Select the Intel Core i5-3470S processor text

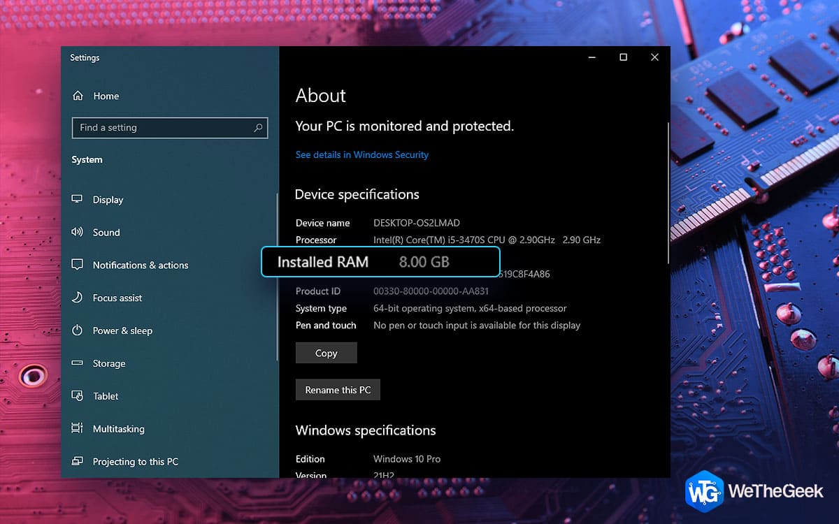(x=487, y=240)
